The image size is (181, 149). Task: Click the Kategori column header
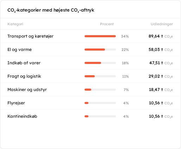coord(15,24)
